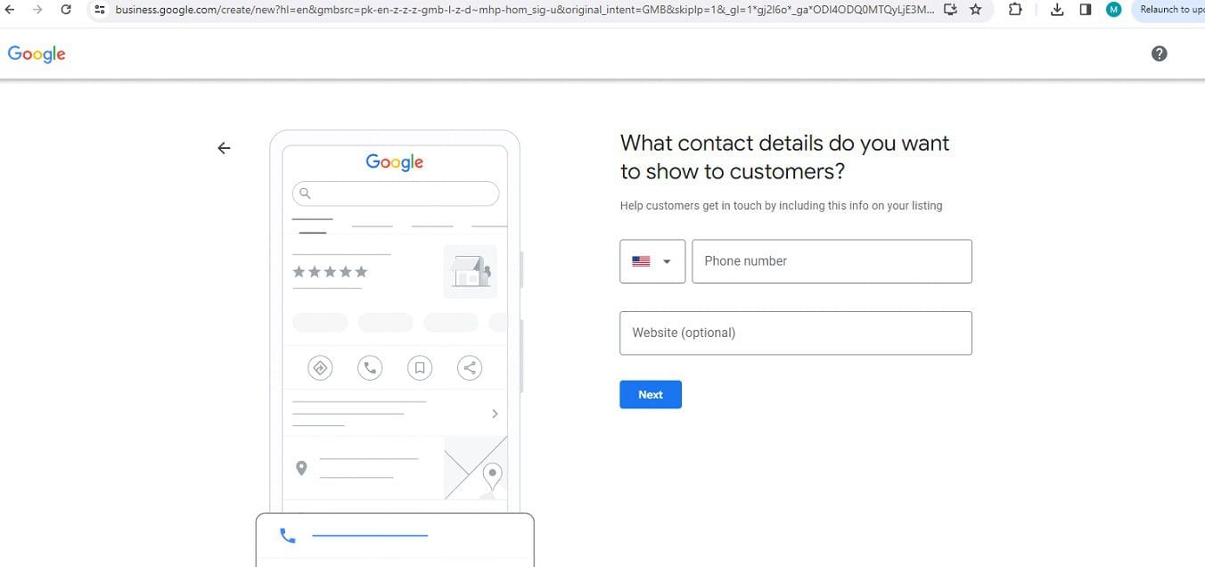Viewport: 1205px width, 567px height.
Task: Open the browser side panel icon
Action: point(1085,10)
